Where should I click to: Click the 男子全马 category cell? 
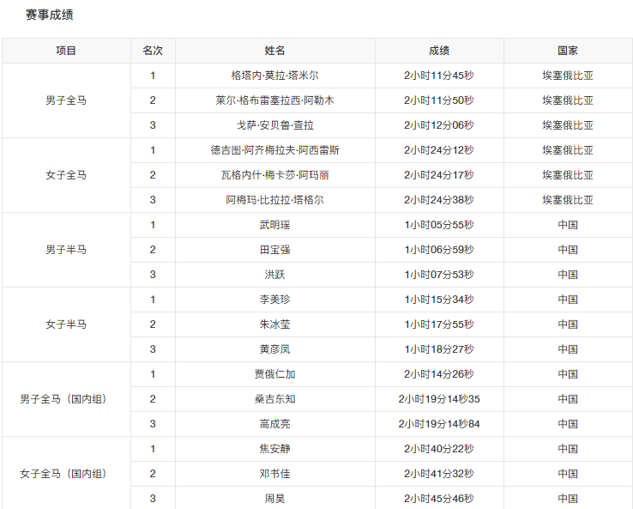pos(66,100)
